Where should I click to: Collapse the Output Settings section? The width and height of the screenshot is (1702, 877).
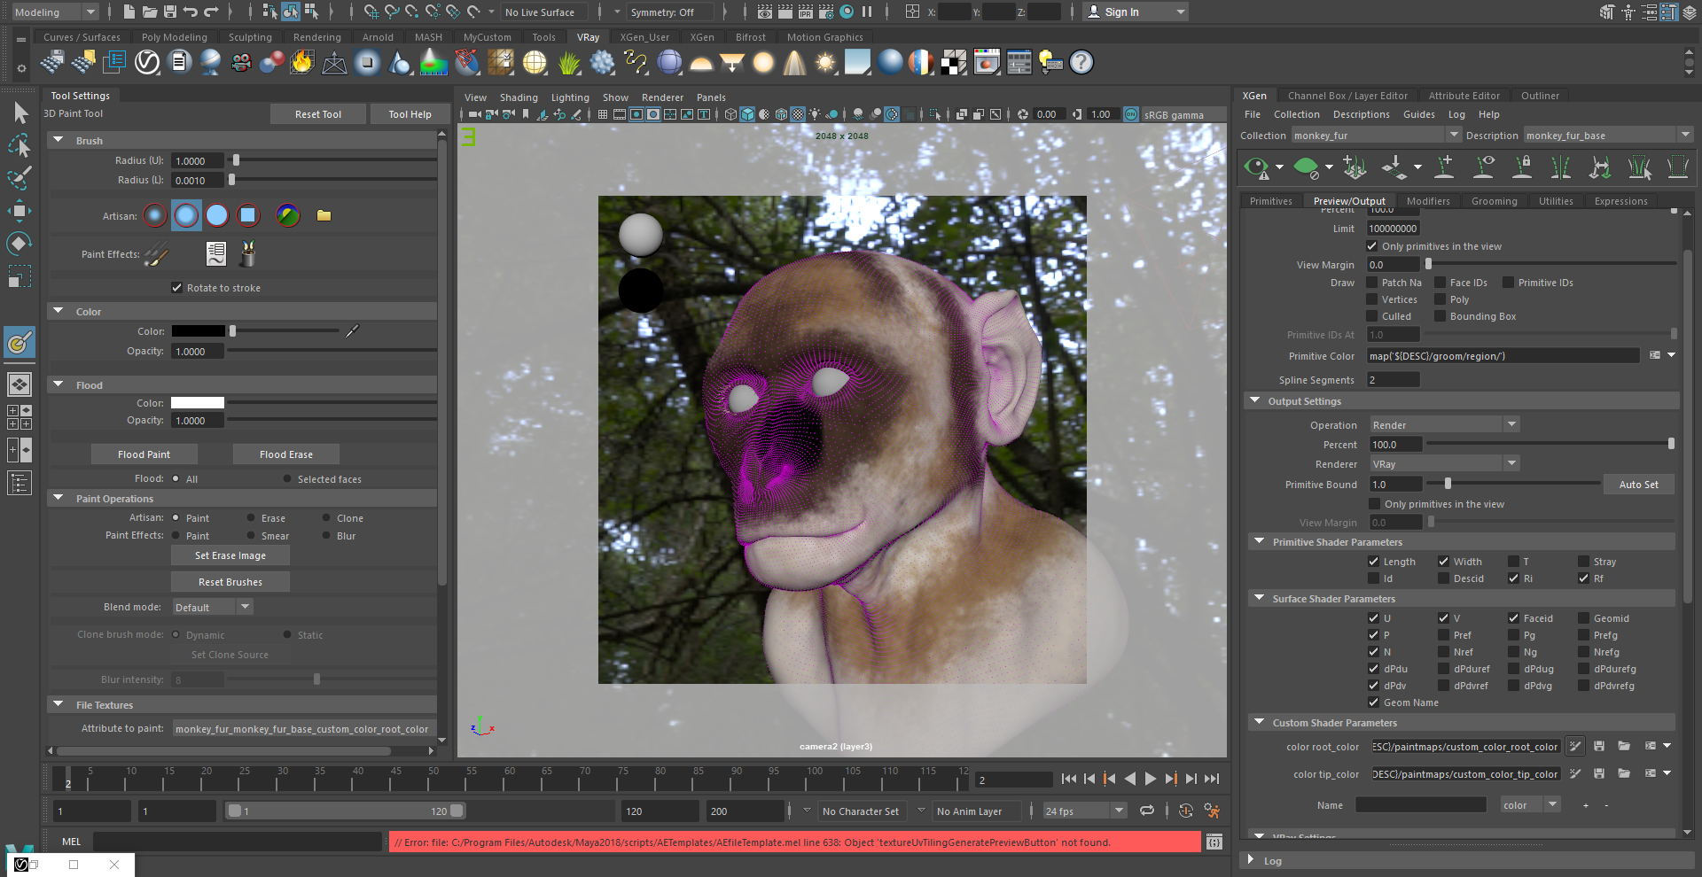pyautogui.click(x=1255, y=400)
